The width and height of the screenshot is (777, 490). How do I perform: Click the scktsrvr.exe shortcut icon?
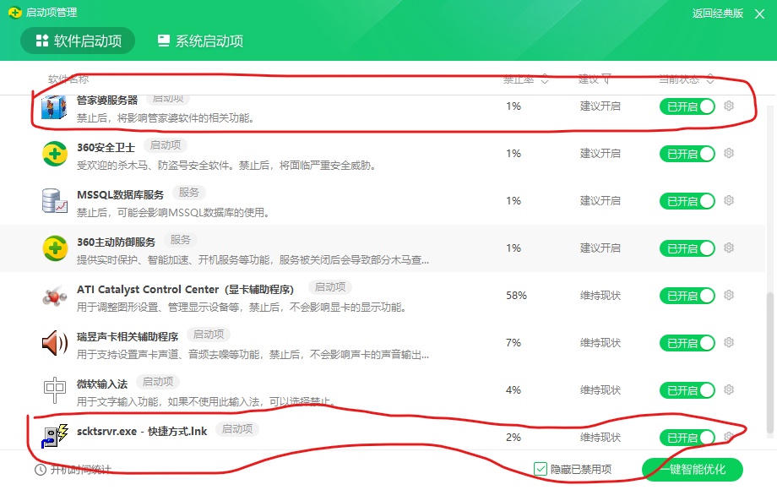tap(55, 436)
